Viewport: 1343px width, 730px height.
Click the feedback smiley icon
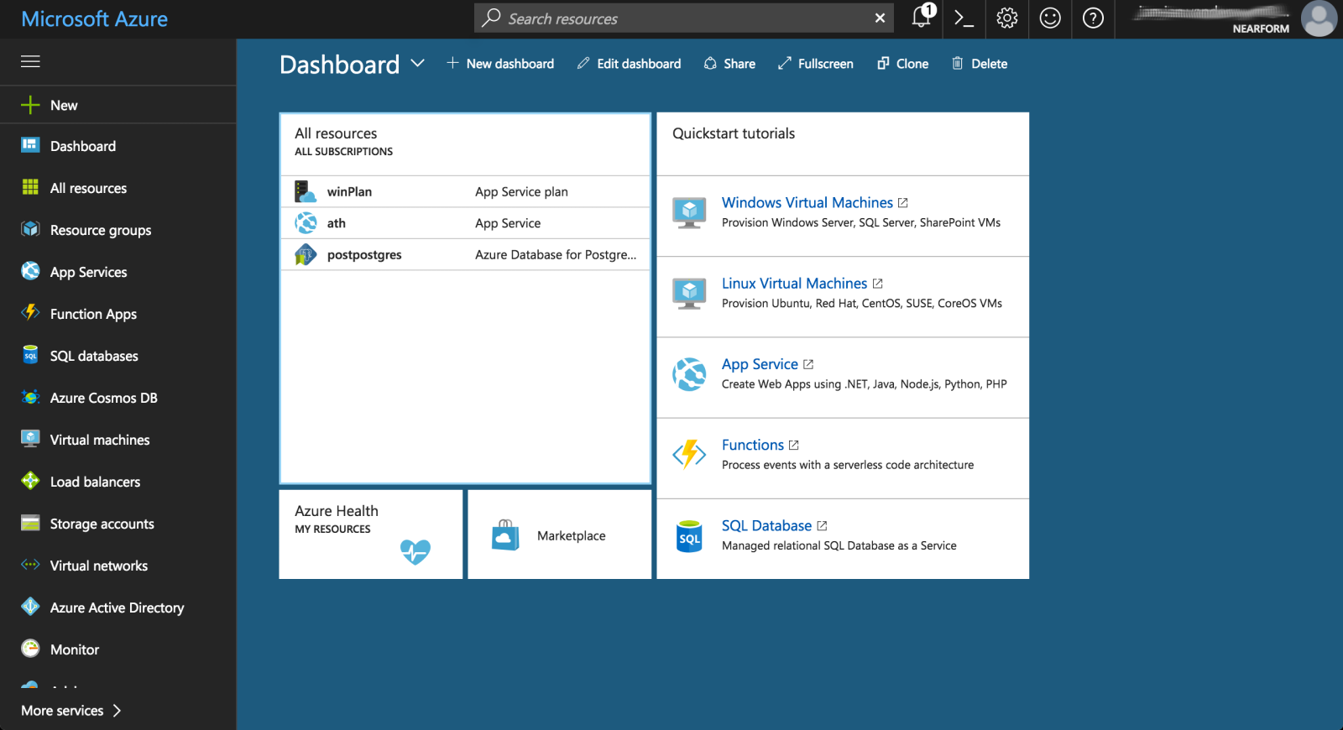click(x=1050, y=18)
